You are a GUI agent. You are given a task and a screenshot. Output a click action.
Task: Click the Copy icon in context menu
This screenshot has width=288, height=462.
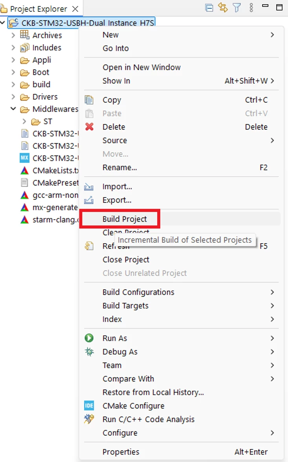point(89,100)
